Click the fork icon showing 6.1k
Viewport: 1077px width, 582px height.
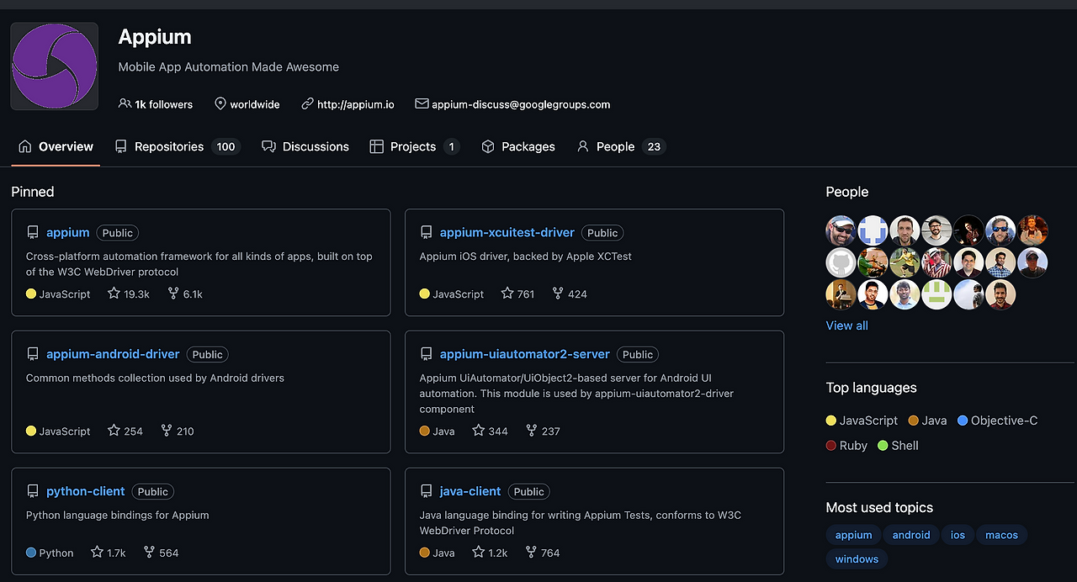coord(173,294)
